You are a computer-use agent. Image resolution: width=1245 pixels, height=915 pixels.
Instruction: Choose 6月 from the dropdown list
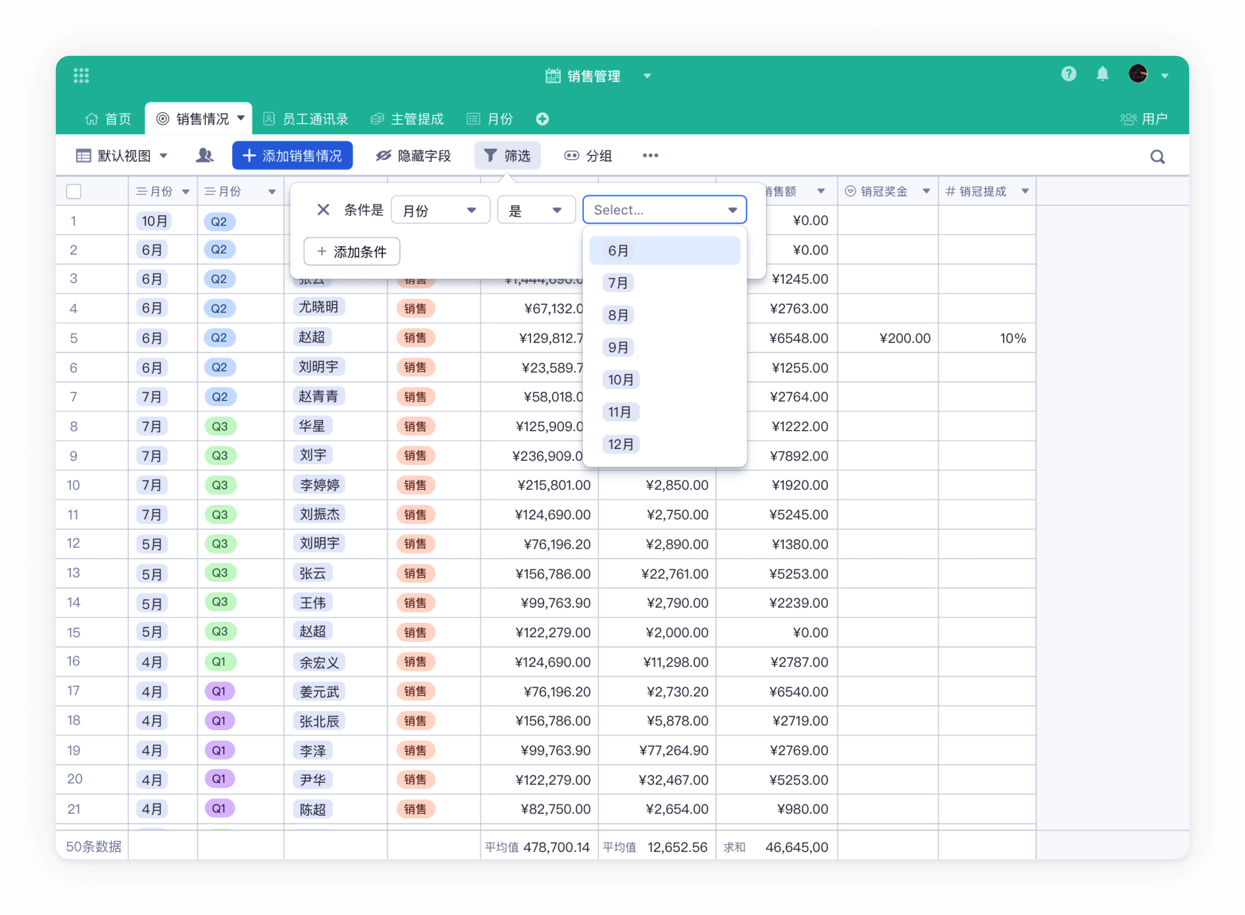[x=664, y=251]
